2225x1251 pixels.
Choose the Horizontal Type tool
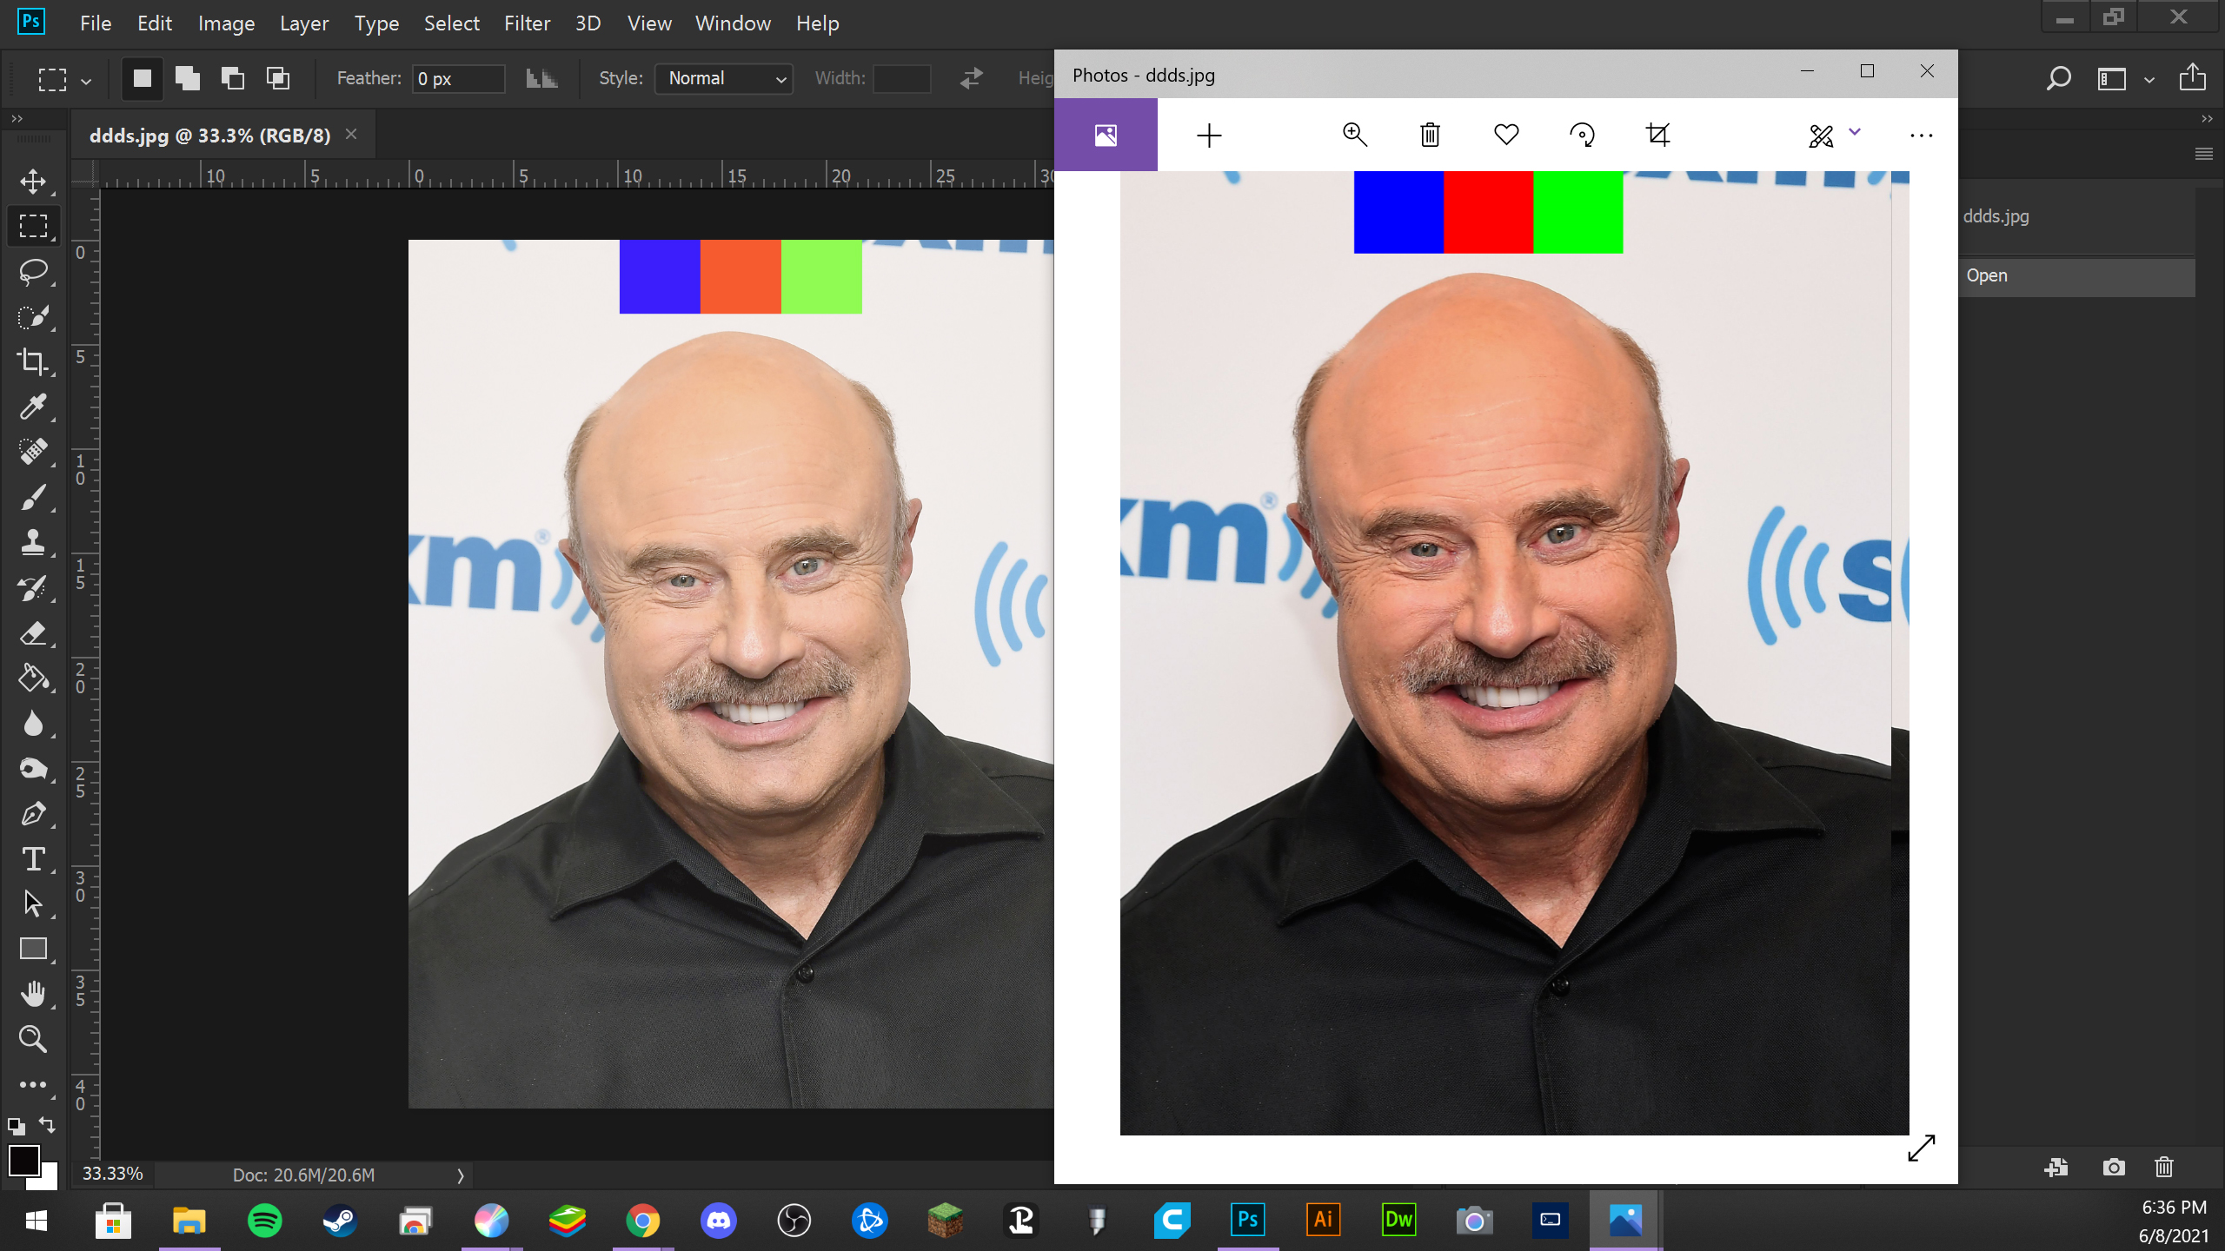pyautogui.click(x=33, y=859)
